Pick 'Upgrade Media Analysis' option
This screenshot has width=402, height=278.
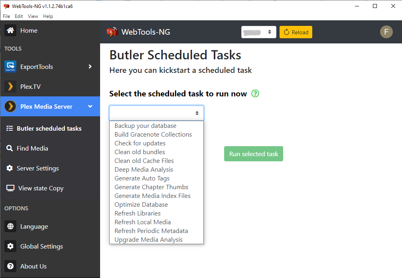pos(156,240)
